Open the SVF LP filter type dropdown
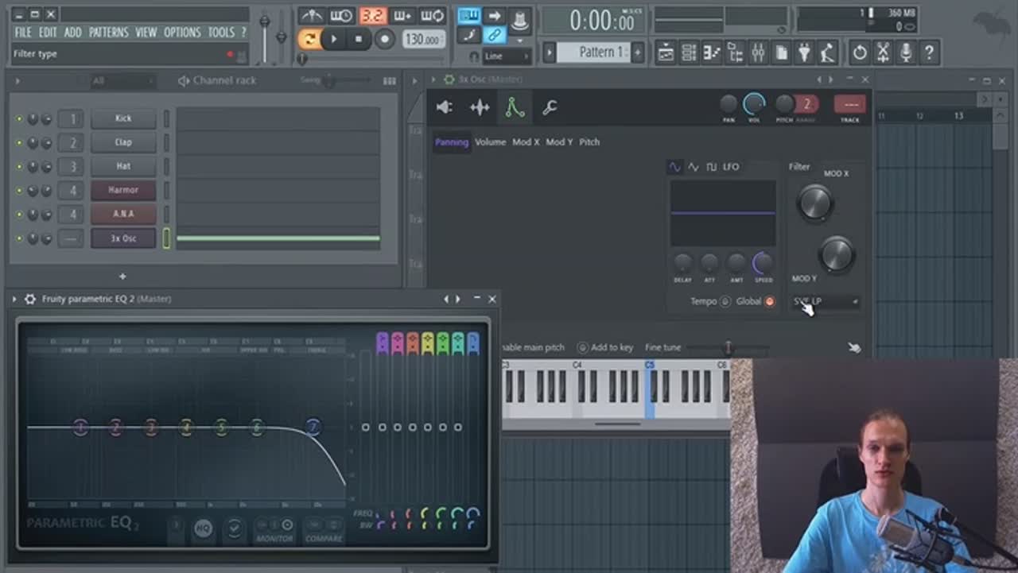 (825, 302)
